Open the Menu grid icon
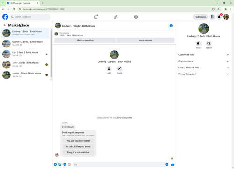 pyautogui.click(x=212, y=17)
